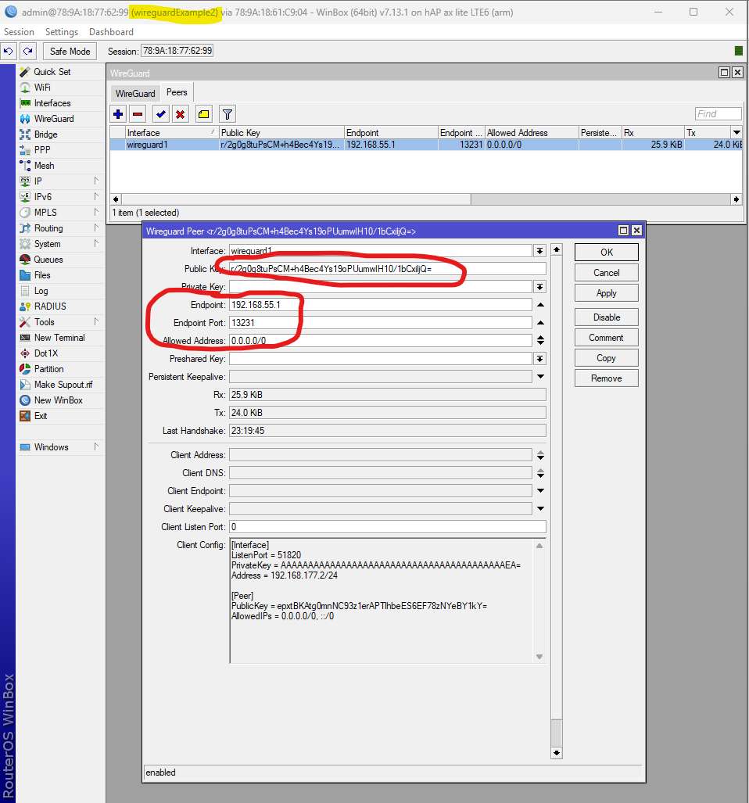Open the Log viewer
This screenshot has height=803, width=749.
click(41, 291)
